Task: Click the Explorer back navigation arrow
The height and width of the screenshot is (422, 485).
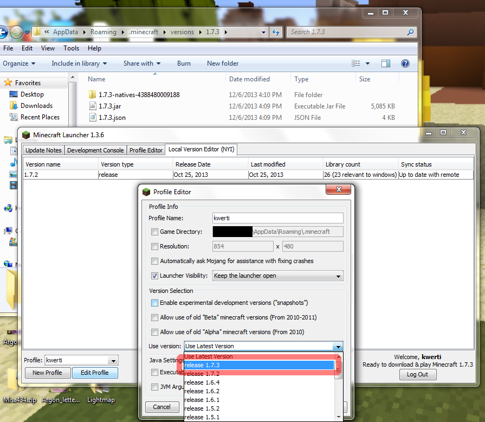Action: (x=3, y=32)
